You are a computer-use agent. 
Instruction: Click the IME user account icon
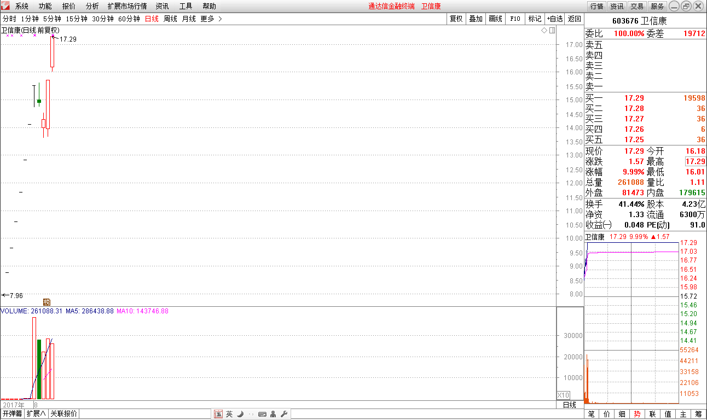273,414
